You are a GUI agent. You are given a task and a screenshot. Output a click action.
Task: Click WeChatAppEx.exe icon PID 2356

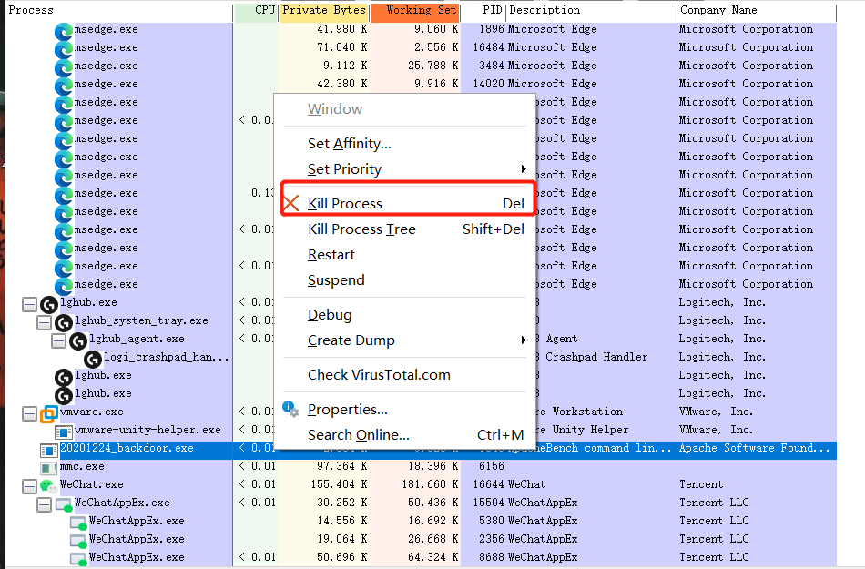point(78,541)
